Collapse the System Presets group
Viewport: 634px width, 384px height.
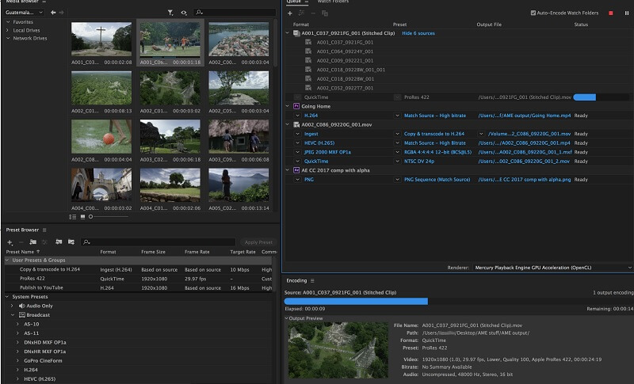coord(8,296)
